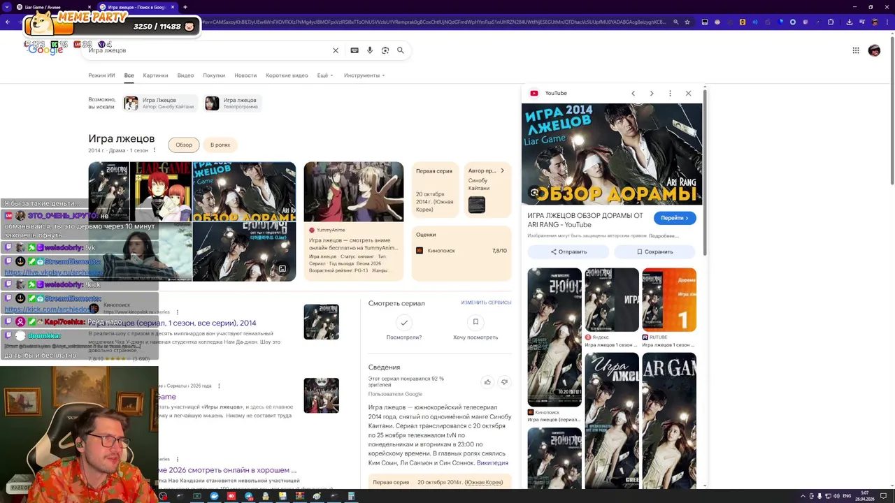The height and width of the screenshot is (503, 895).
Task: Open the Яндекс 'Игра лжецов 1 сезон' thumbnail
Action: (612, 300)
